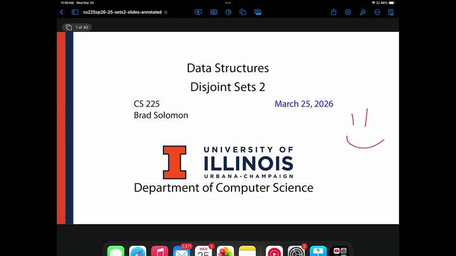Image resolution: width=456 pixels, height=256 pixels.
Task: Tap the Share icon in the toolbar
Action: coord(334,12)
